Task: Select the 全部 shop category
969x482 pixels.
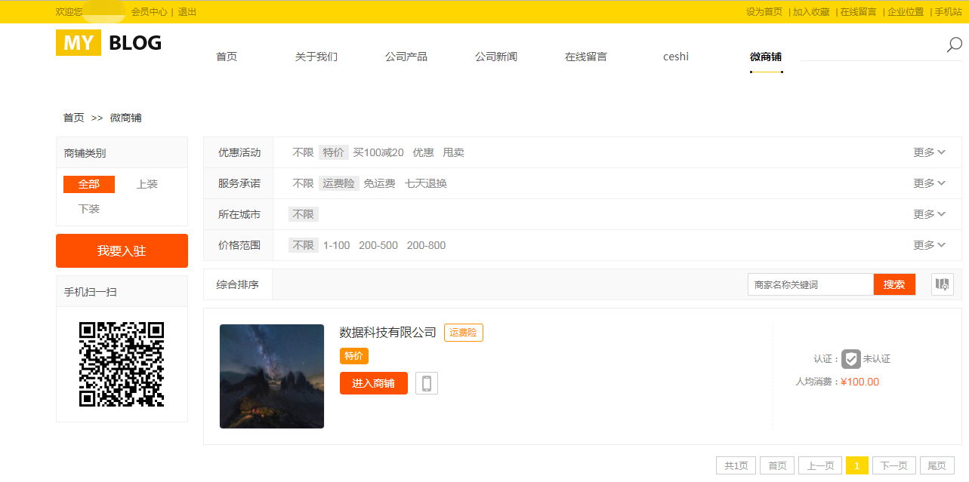Action: [89, 184]
